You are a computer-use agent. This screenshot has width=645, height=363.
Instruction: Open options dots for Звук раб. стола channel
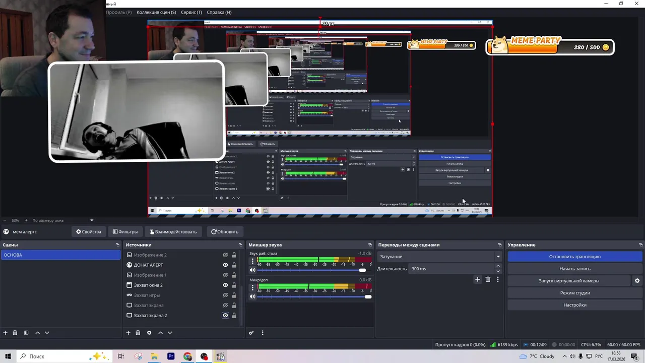pos(252,261)
